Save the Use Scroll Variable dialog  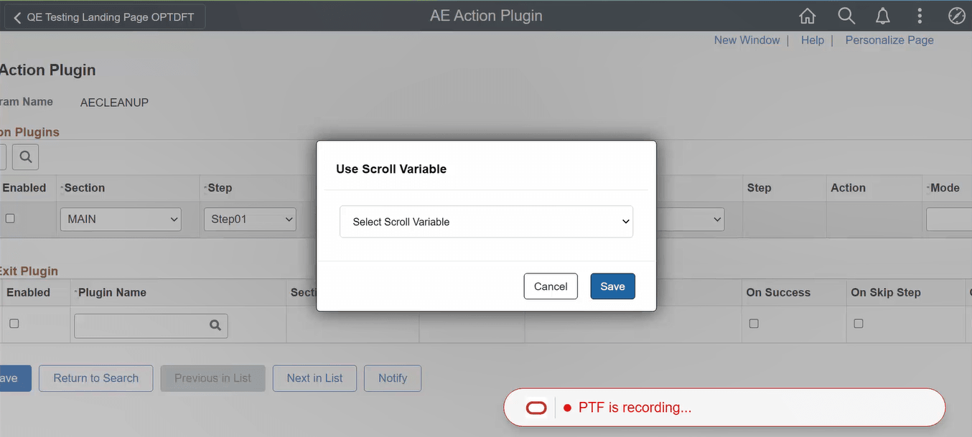(612, 286)
